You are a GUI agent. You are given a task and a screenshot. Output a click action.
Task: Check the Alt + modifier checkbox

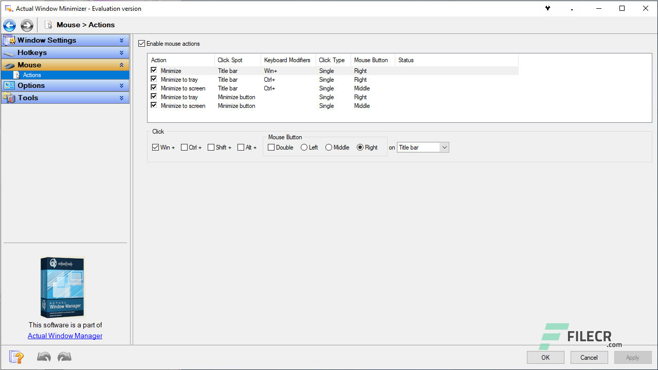pos(241,147)
